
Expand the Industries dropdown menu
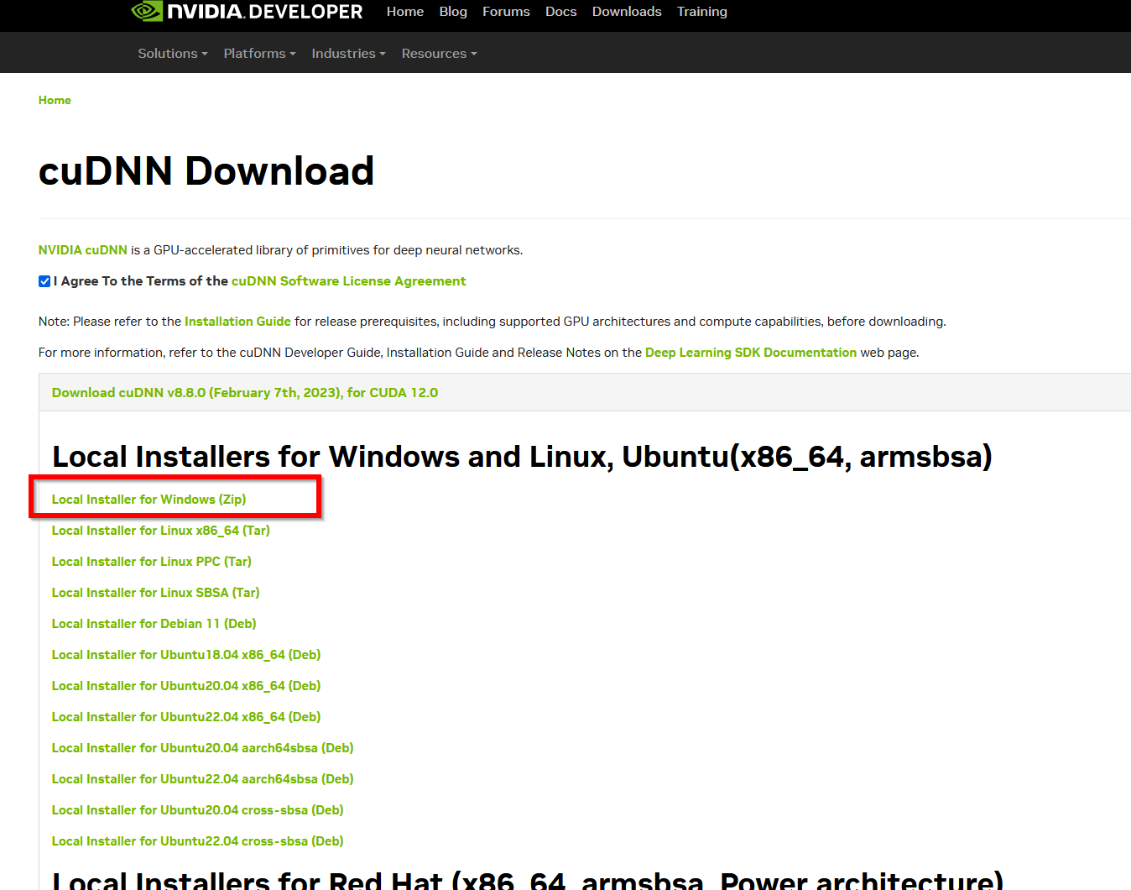pyautogui.click(x=349, y=54)
